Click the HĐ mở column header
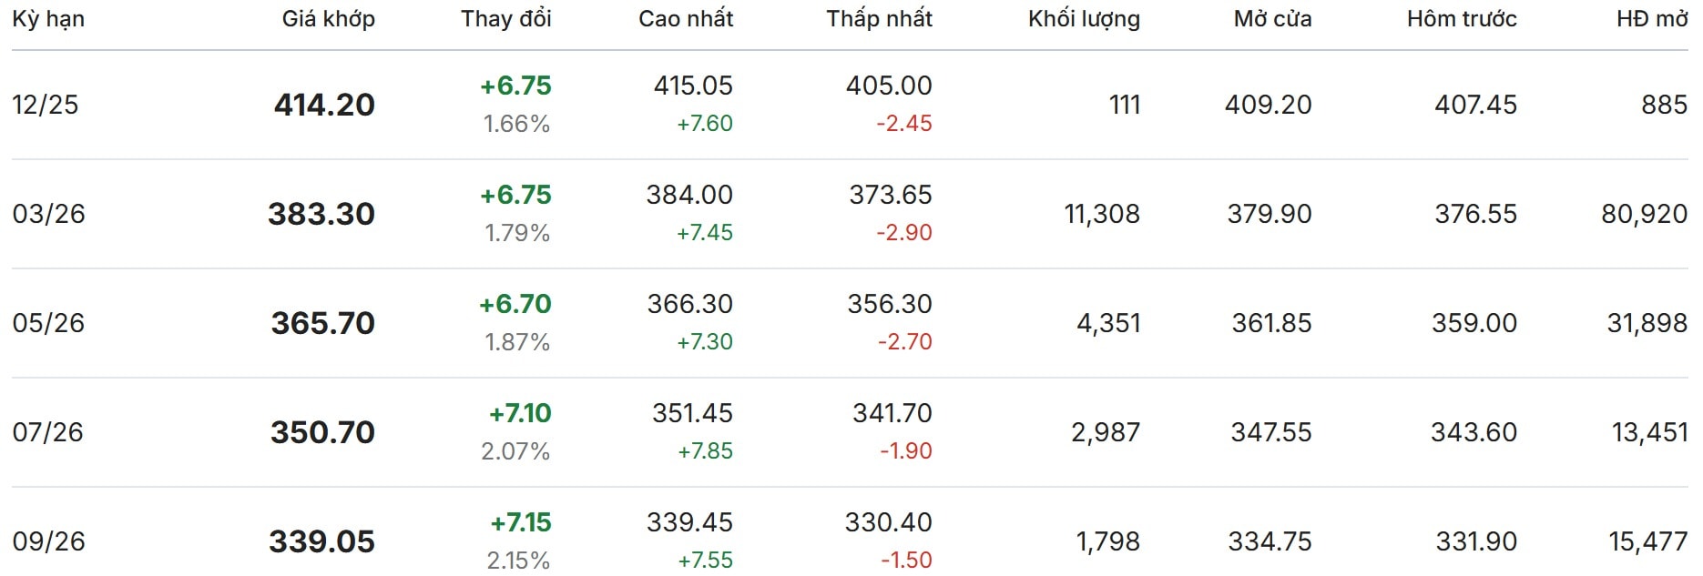 click(x=1651, y=18)
